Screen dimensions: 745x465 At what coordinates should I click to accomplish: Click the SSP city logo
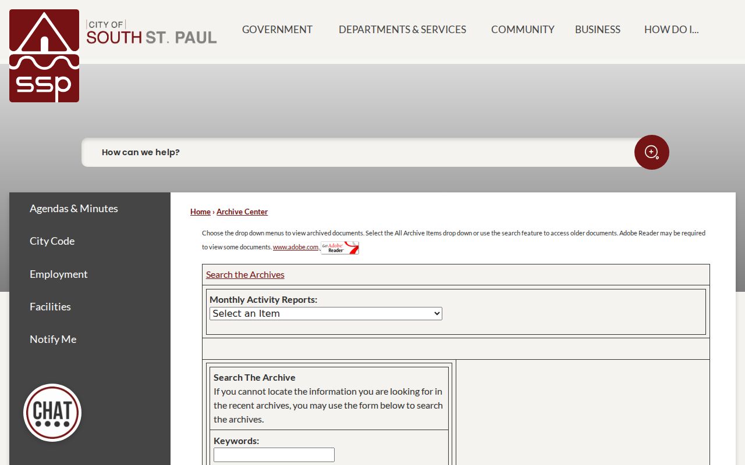tap(44, 56)
